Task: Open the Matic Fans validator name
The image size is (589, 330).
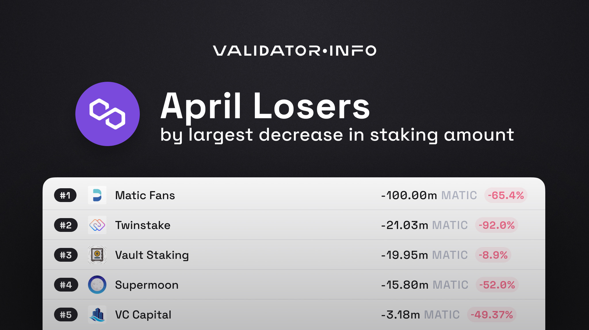Action: [x=145, y=195]
